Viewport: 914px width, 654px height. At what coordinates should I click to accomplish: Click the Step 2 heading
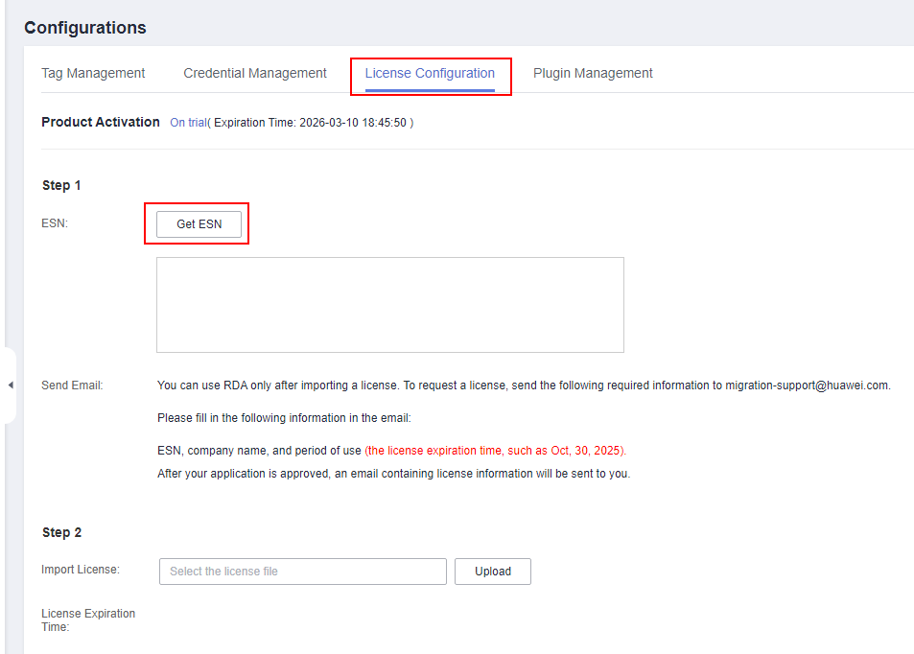[x=61, y=532]
